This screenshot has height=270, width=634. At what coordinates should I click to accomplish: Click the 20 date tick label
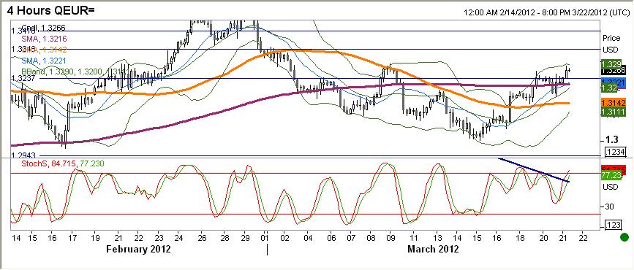(x=543, y=237)
